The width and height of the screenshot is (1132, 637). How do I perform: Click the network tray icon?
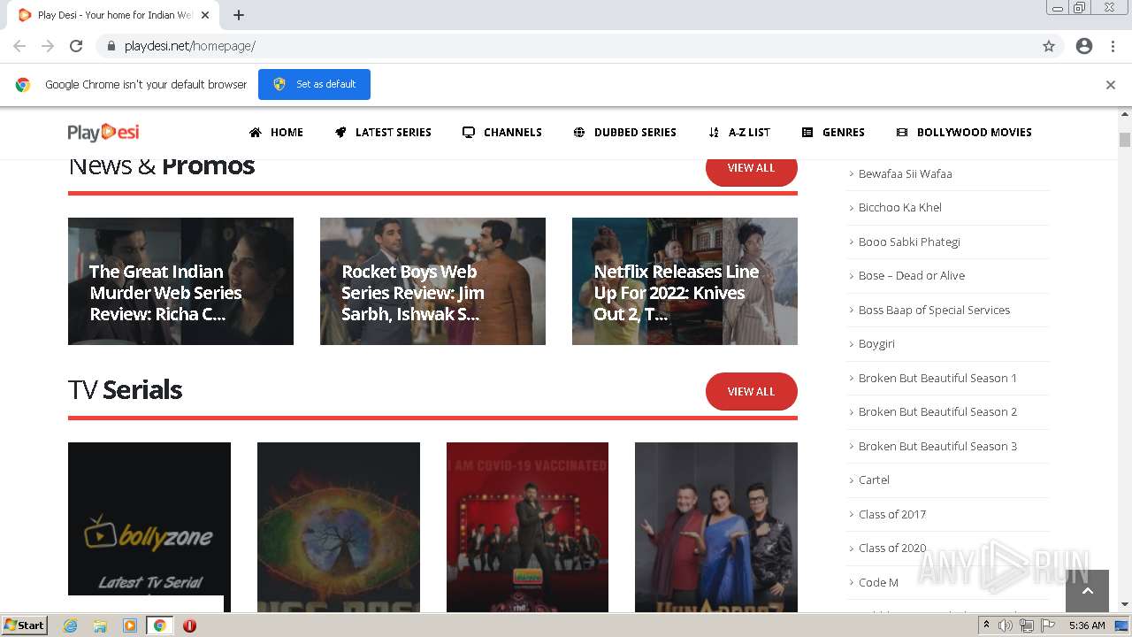1026,625
